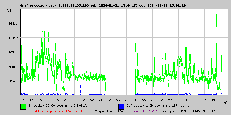This screenshot has width=231, height=115.
Task: Click the purple Shaper Up: 100 M text
Action: pyautogui.click(x=144, y=111)
